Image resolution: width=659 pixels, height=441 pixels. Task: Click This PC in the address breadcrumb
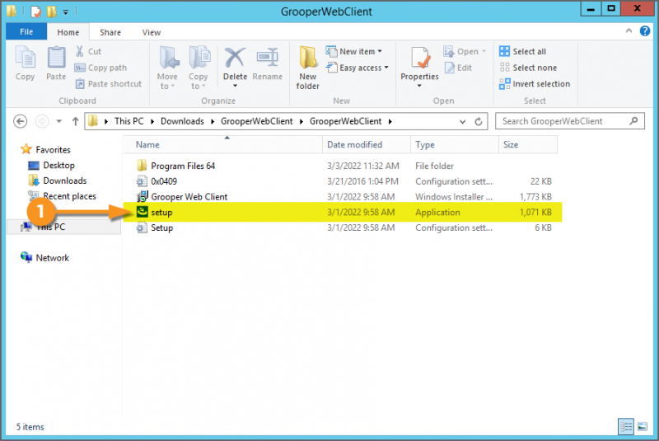[x=129, y=121]
